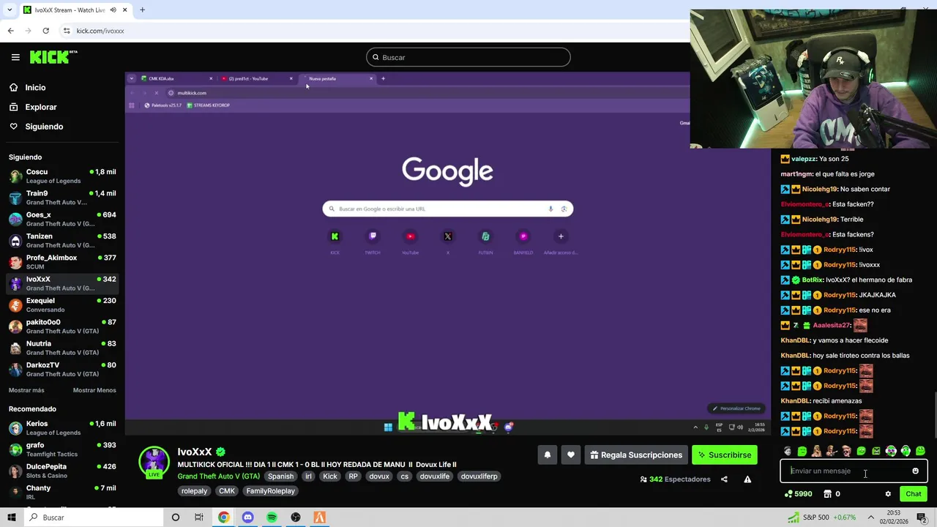The height and width of the screenshot is (527, 937).
Task: Open the Grand Theft Auto V (GTA) category link
Action: coord(218,476)
